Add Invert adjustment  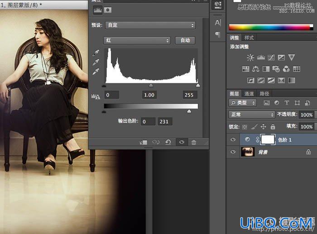point(251,81)
